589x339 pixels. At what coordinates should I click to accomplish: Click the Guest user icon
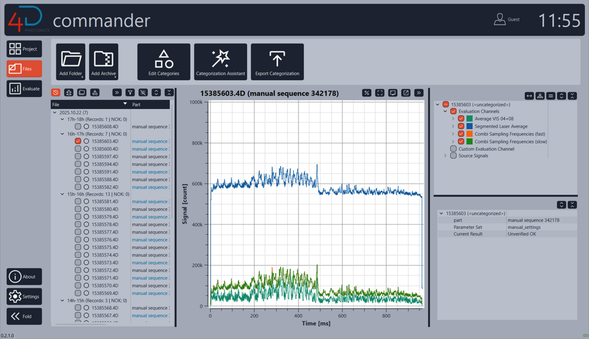pos(500,19)
